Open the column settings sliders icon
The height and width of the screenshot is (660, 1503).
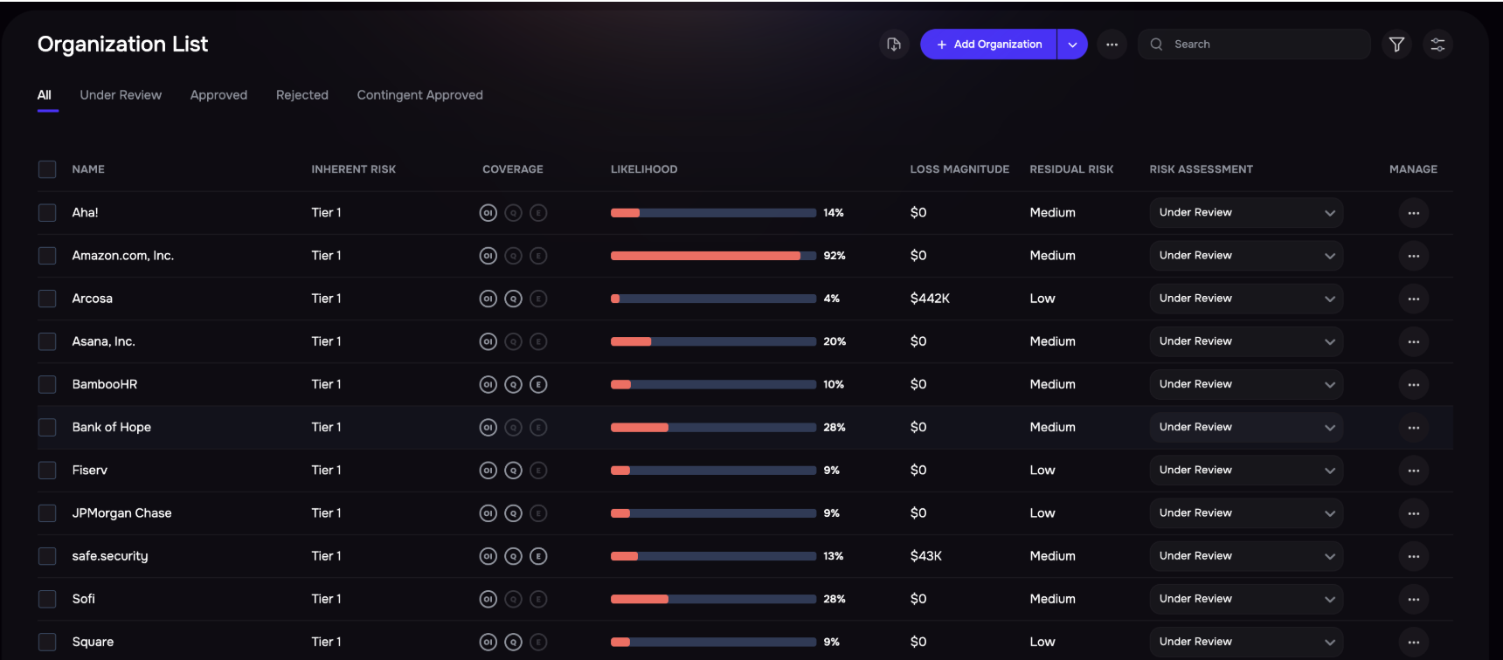click(x=1437, y=45)
